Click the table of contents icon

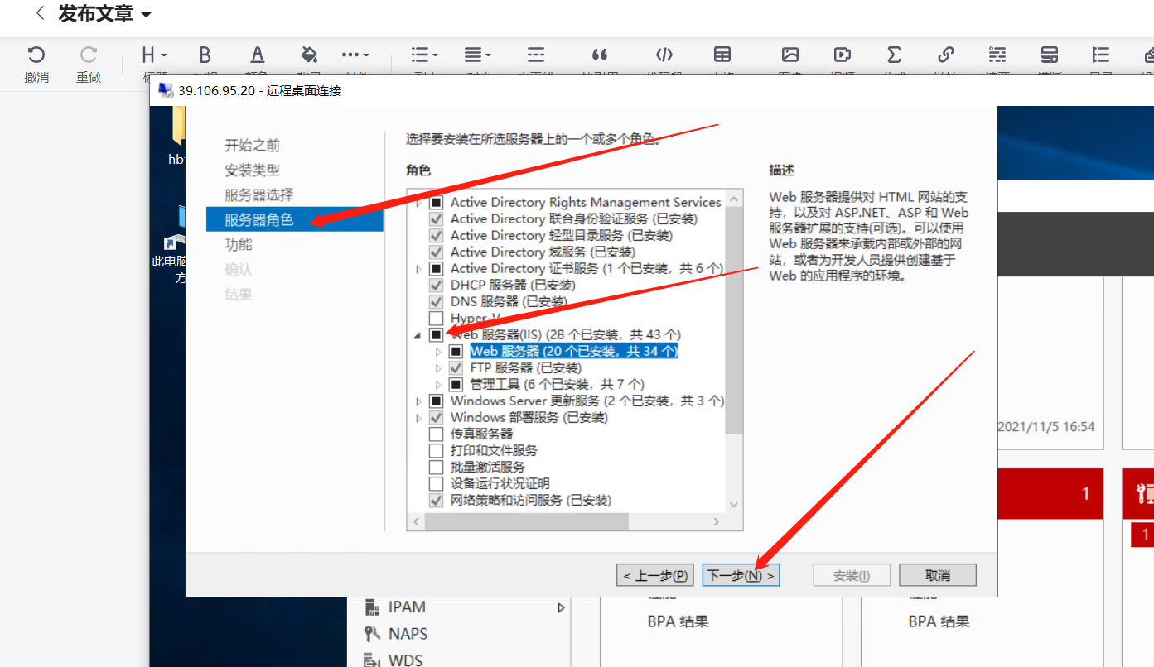tap(1101, 55)
